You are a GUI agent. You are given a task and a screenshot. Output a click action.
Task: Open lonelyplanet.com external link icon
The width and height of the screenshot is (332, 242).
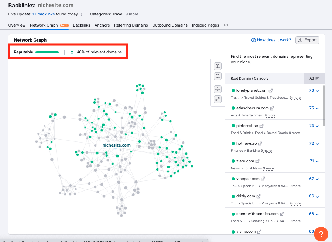[x=271, y=91]
